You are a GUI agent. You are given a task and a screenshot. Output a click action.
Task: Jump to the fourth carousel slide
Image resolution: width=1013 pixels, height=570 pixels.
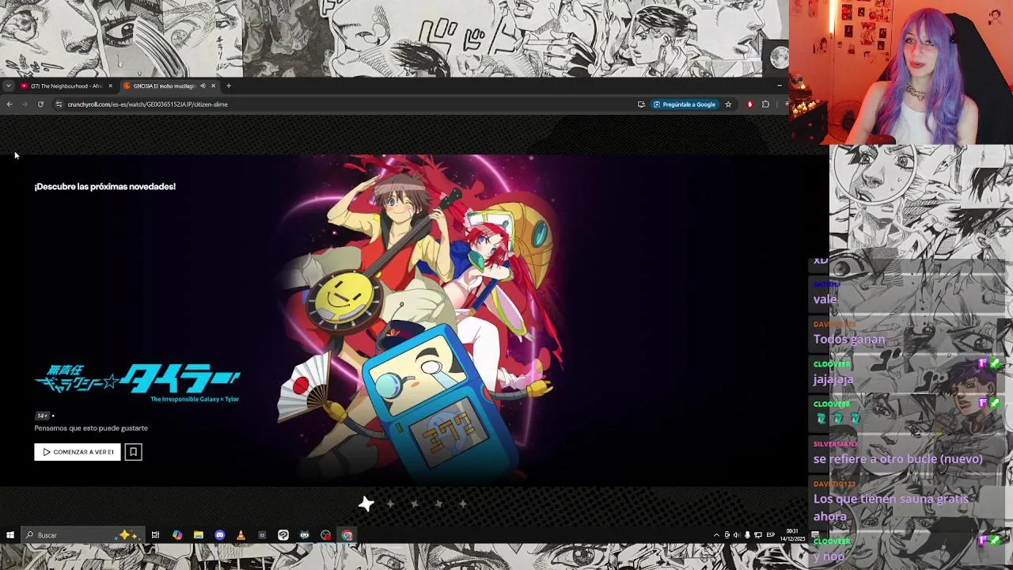(x=438, y=503)
